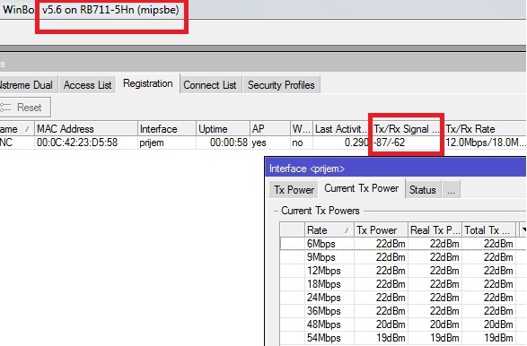This screenshot has height=346, width=527.
Task: Click Tx Power column header in powers table
Action: [381, 230]
